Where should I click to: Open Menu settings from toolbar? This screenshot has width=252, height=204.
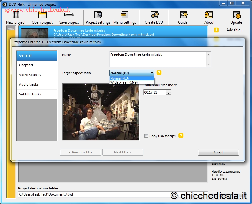124,15
